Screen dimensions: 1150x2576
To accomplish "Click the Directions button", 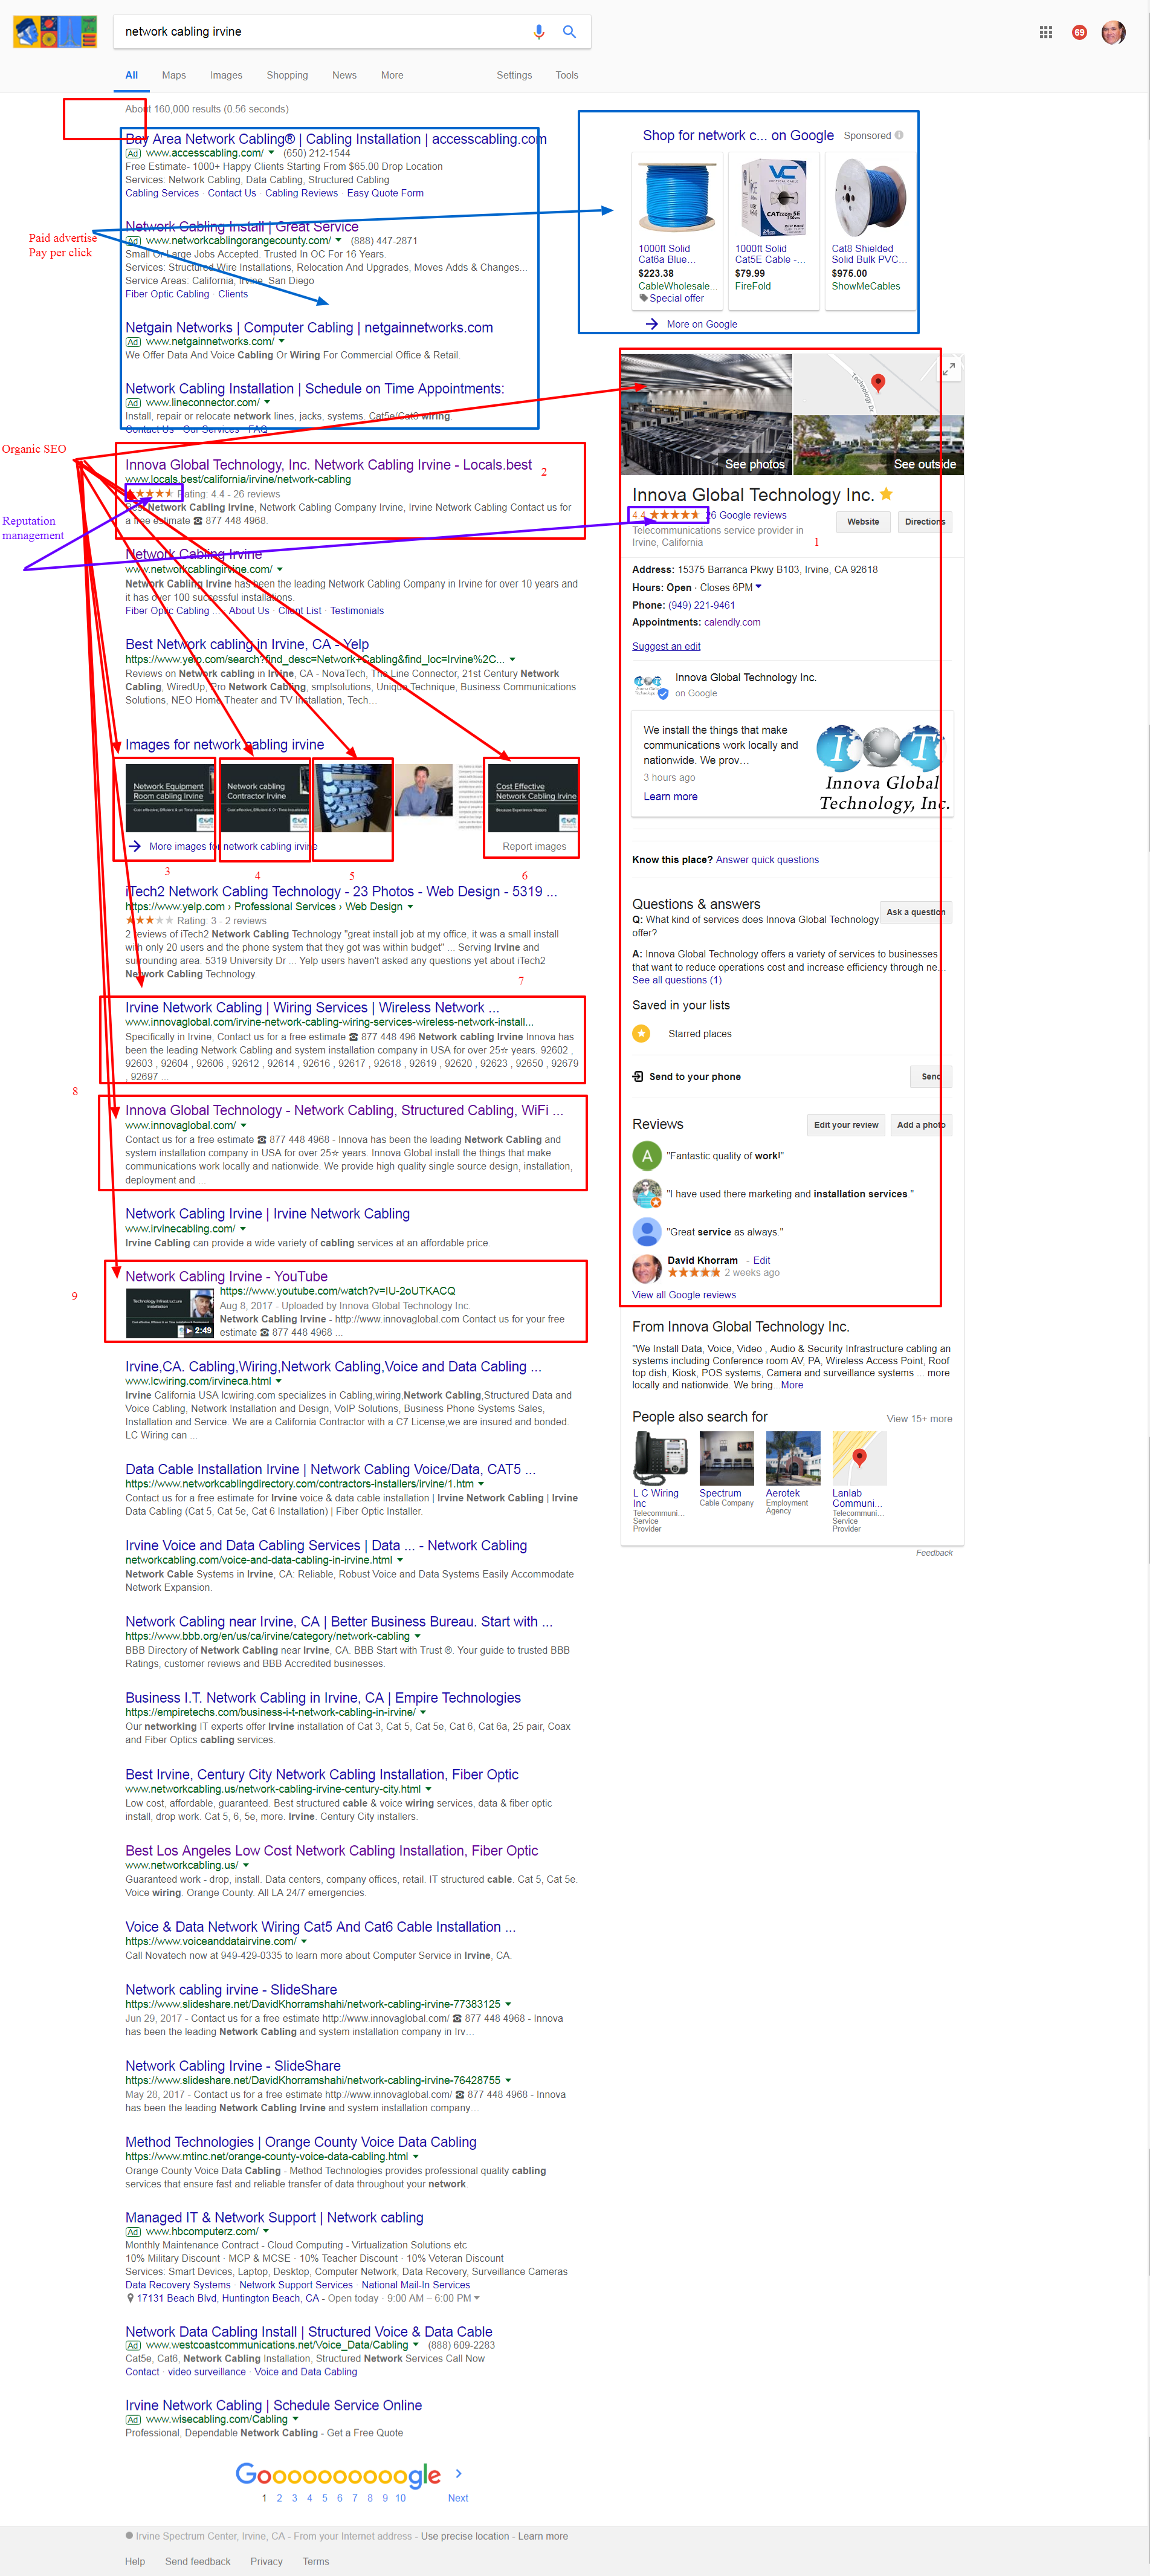I will pyautogui.click(x=924, y=521).
